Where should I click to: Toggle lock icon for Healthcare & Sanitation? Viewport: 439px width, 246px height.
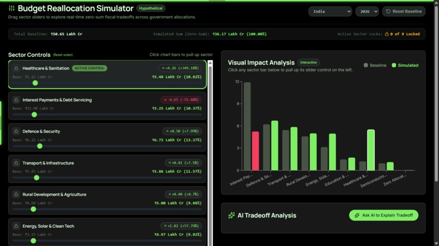[x=16, y=68]
